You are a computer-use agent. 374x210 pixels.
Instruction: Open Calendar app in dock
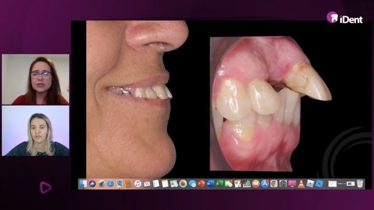coord(147,184)
